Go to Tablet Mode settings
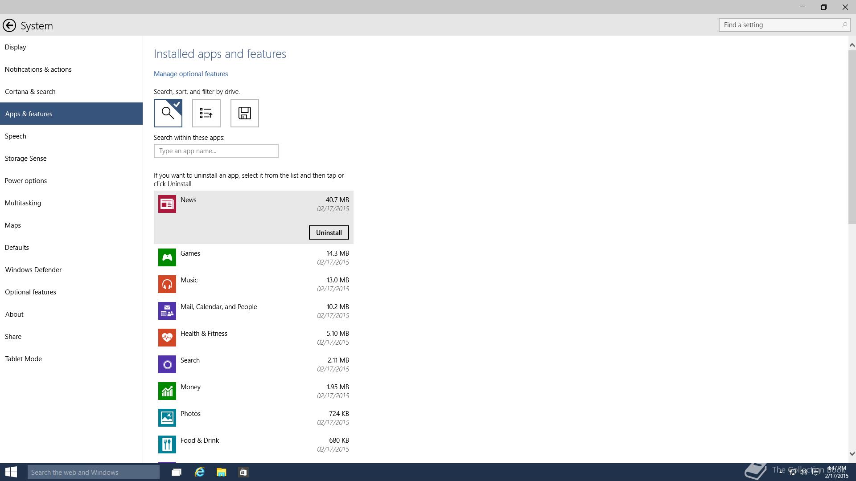The height and width of the screenshot is (481, 856). pyautogui.click(x=71, y=359)
